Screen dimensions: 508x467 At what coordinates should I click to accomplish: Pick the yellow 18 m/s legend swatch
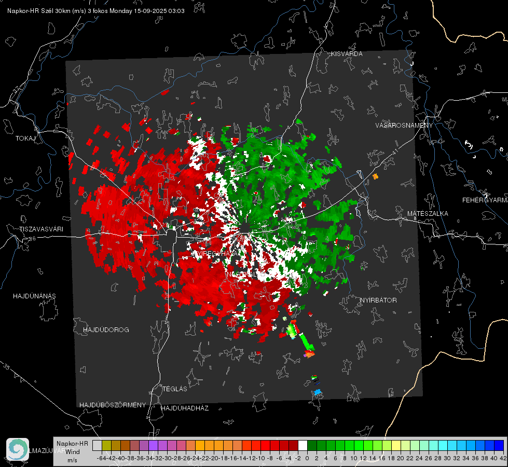pyautogui.click(x=396, y=445)
